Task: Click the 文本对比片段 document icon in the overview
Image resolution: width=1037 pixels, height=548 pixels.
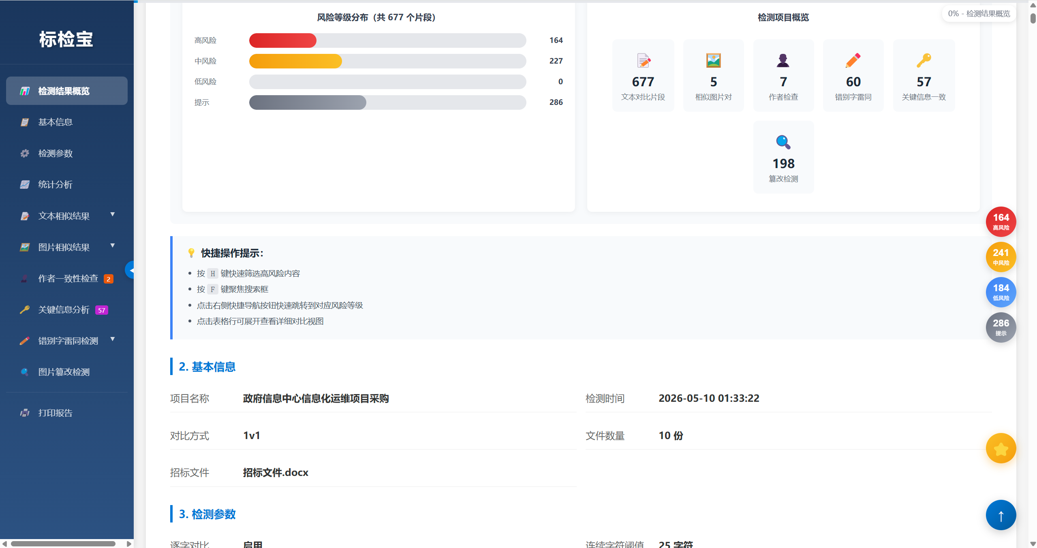Action: point(643,60)
